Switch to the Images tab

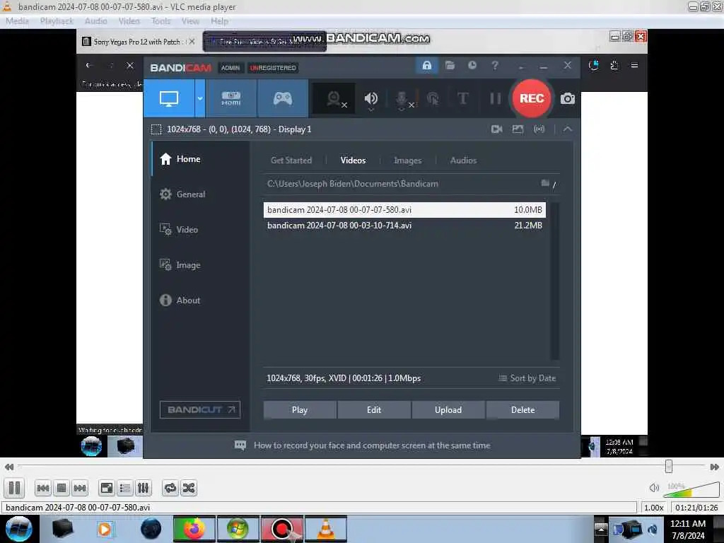407,160
